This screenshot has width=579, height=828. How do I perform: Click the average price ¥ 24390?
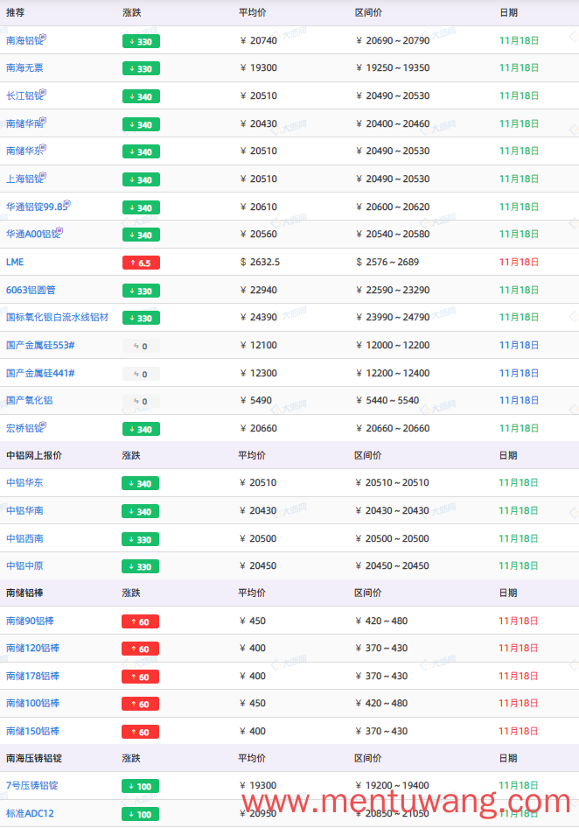[x=259, y=318]
